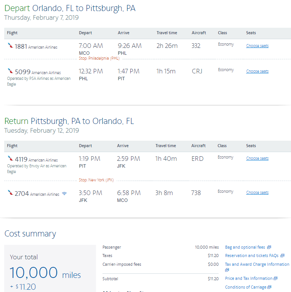Viewport: 291px width, 292px height.
Task: Click the American Airlines logo beside flight 1881
Action: click(10, 46)
